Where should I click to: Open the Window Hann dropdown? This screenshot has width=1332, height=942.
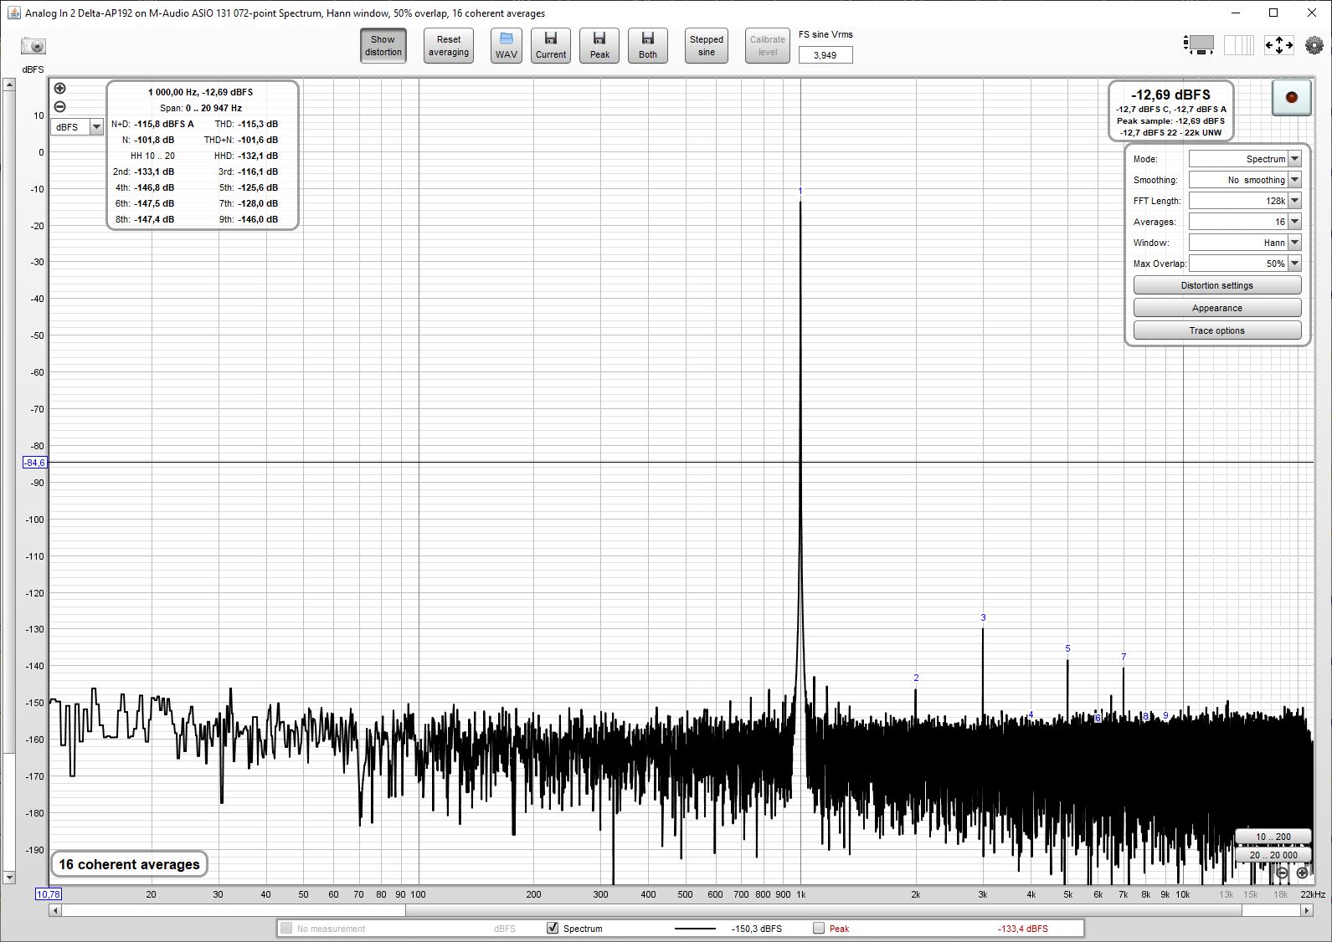(1245, 243)
